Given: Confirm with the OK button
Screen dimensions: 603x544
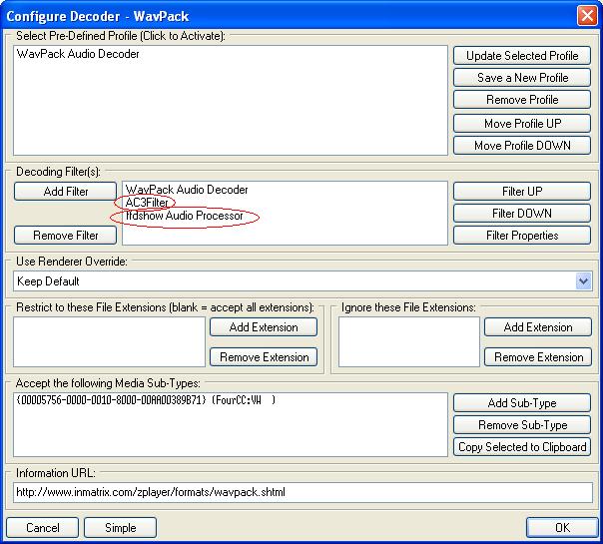Looking at the screenshot, I should click(562, 527).
